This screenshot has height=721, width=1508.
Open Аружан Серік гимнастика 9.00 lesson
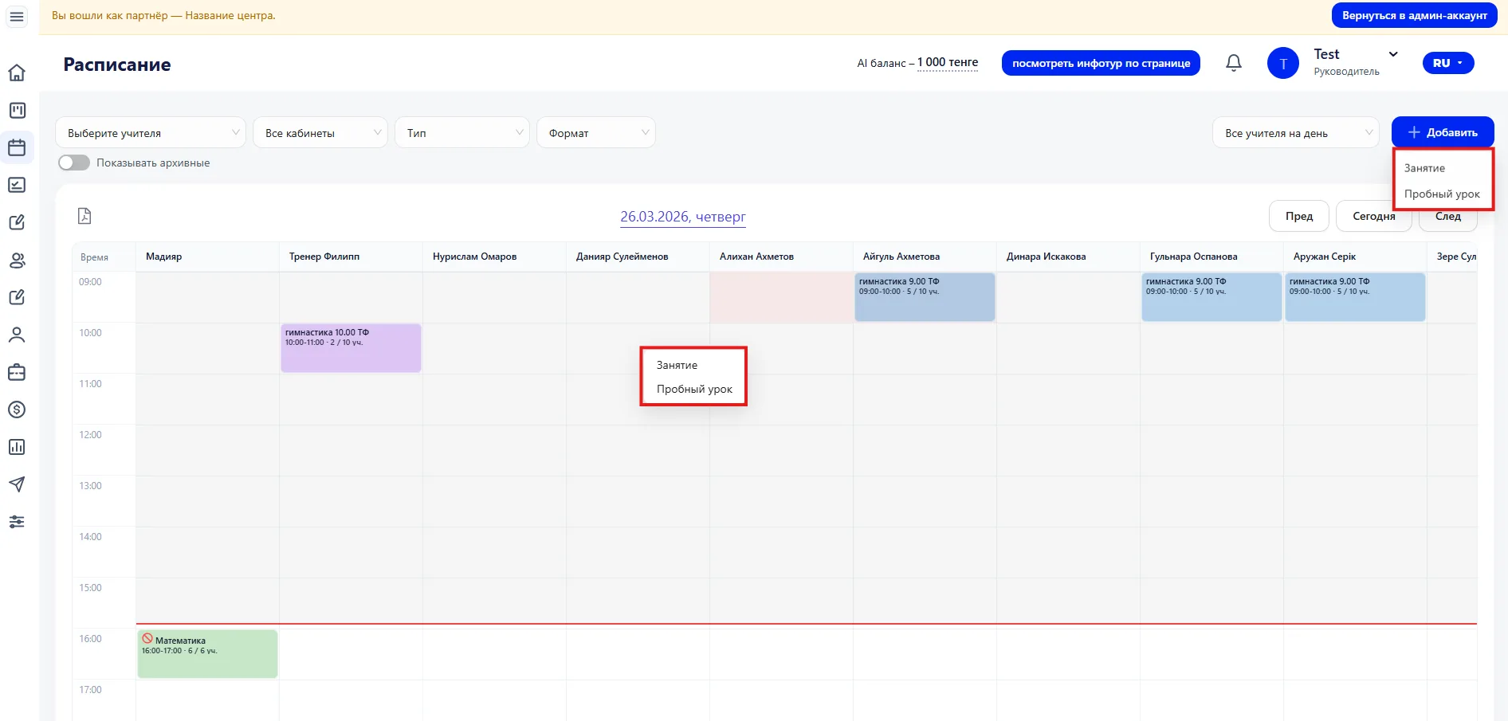coord(1355,297)
